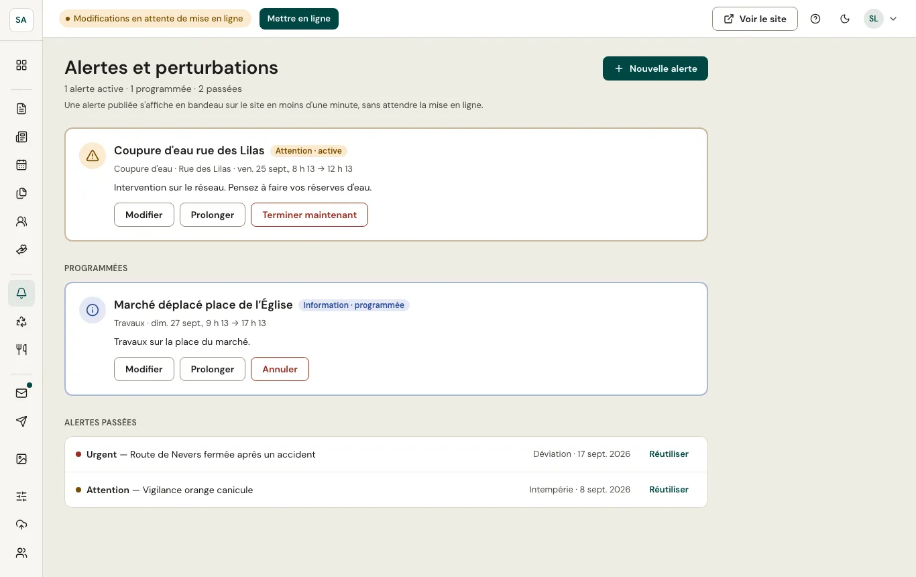Réutiliser the Route de Nevers alert
Screen dimensions: 916x577
point(669,454)
